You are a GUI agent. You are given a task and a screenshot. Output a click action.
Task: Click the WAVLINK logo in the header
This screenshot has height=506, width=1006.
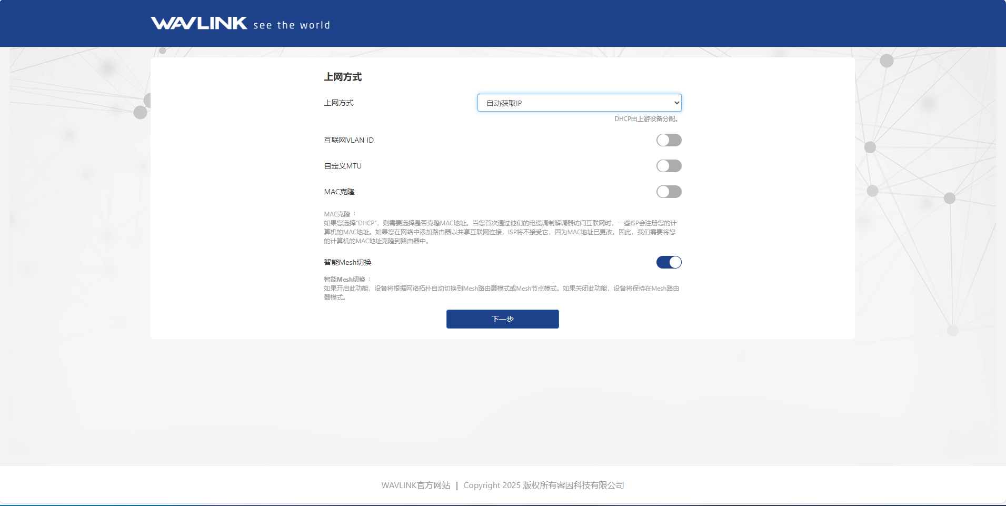tap(199, 22)
